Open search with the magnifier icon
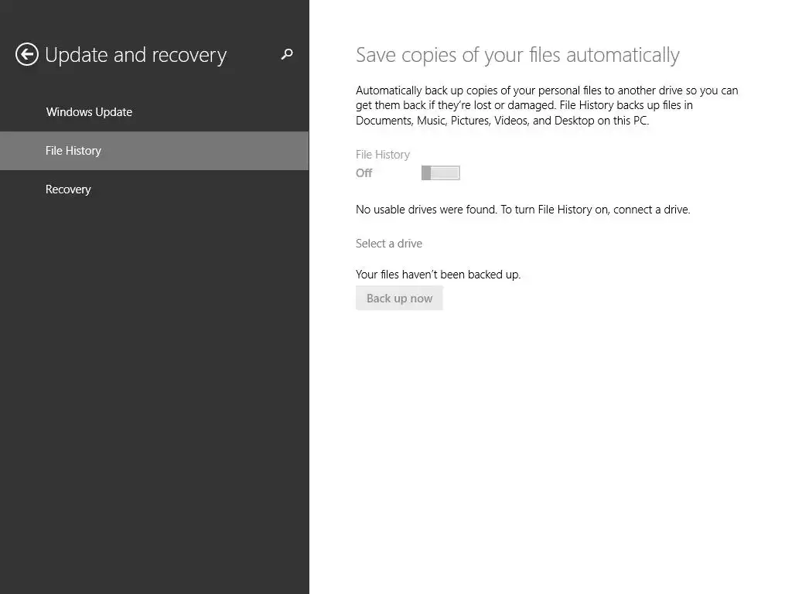The image size is (792, 594). coord(287,54)
